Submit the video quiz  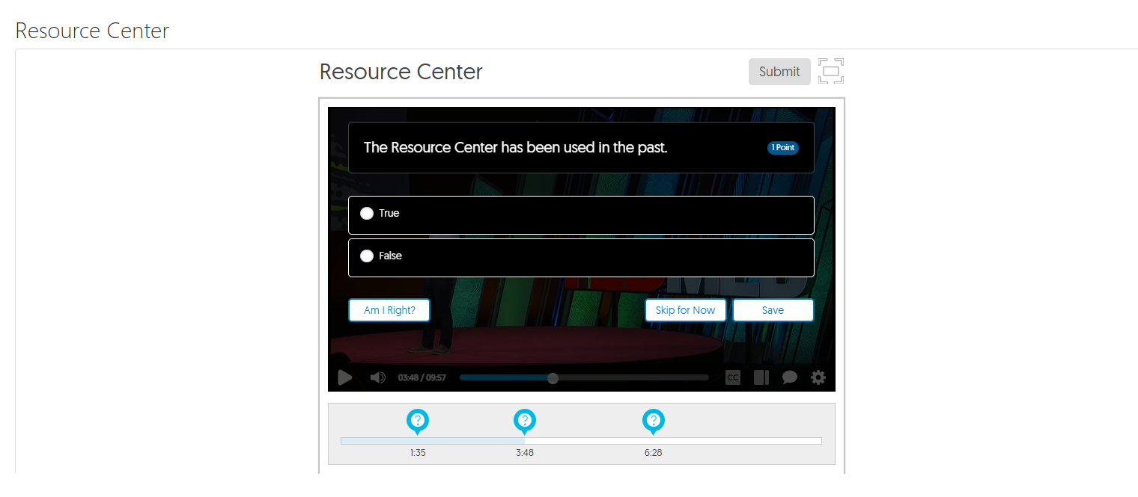(779, 72)
